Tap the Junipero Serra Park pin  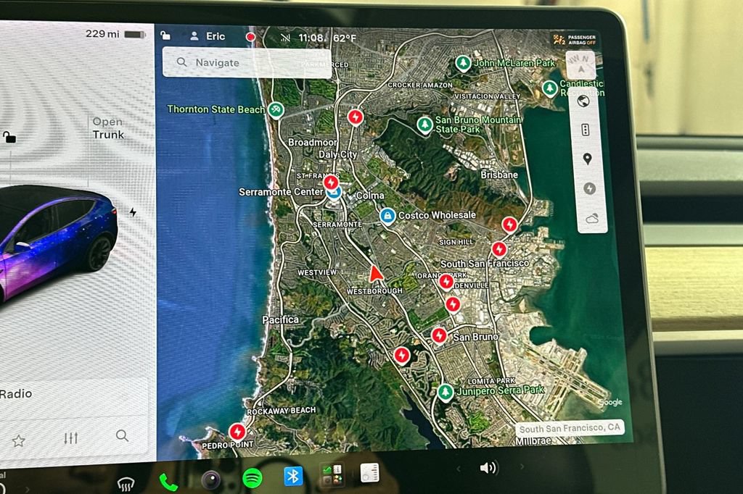click(x=445, y=393)
